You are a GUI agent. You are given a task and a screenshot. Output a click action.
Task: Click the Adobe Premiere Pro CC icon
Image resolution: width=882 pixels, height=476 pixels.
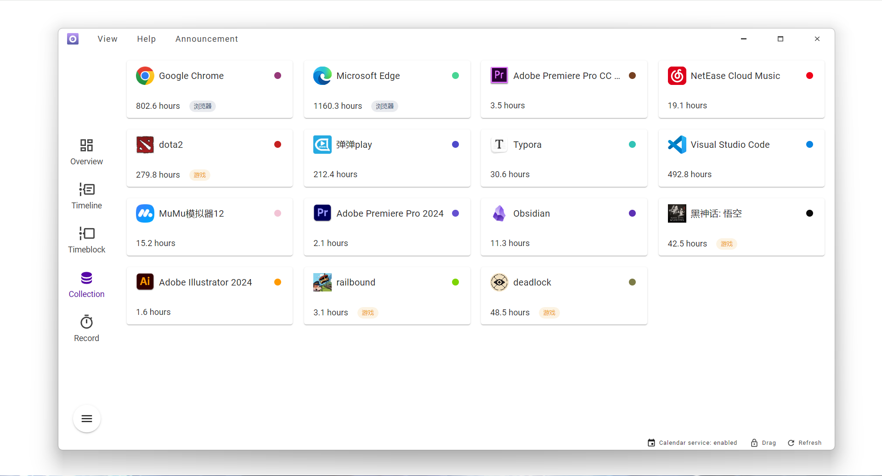(x=499, y=76)
